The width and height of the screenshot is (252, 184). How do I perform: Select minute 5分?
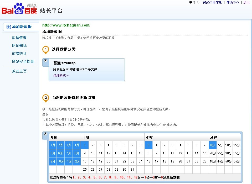tap(220, 145)
